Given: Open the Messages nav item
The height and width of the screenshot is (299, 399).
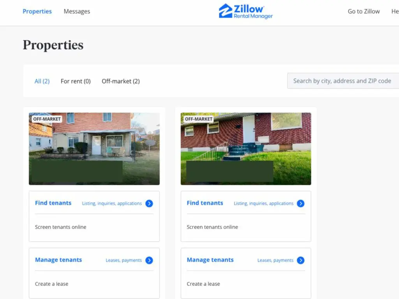Looking at the screenshot, I should 77,11.
